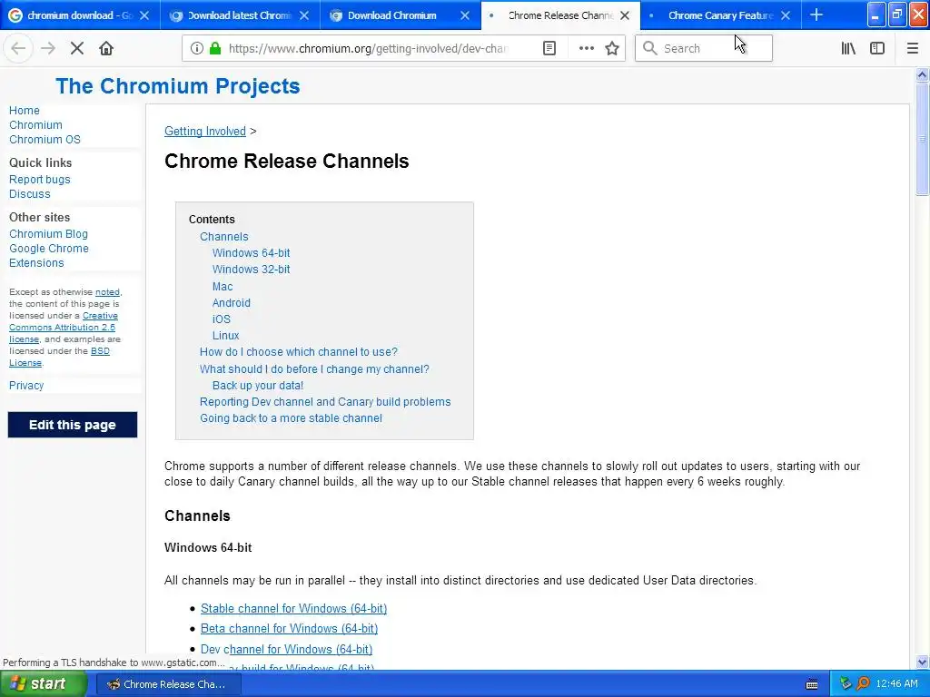Jump to Mac in Contents

[x=223, y=286]
